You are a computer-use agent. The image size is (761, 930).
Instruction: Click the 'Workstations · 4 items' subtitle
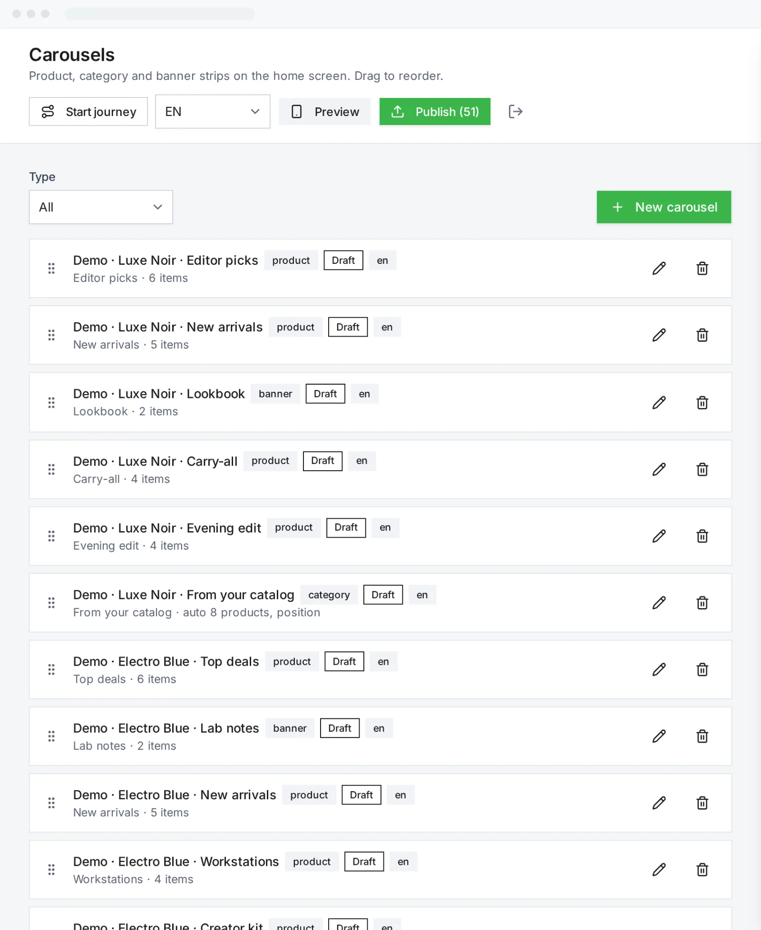coord(133,879)
